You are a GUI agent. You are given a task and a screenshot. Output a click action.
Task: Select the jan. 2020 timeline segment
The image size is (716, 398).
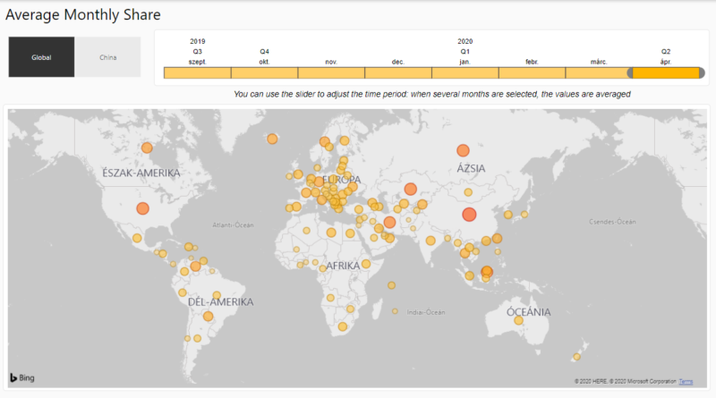click(x=465, y=73)
